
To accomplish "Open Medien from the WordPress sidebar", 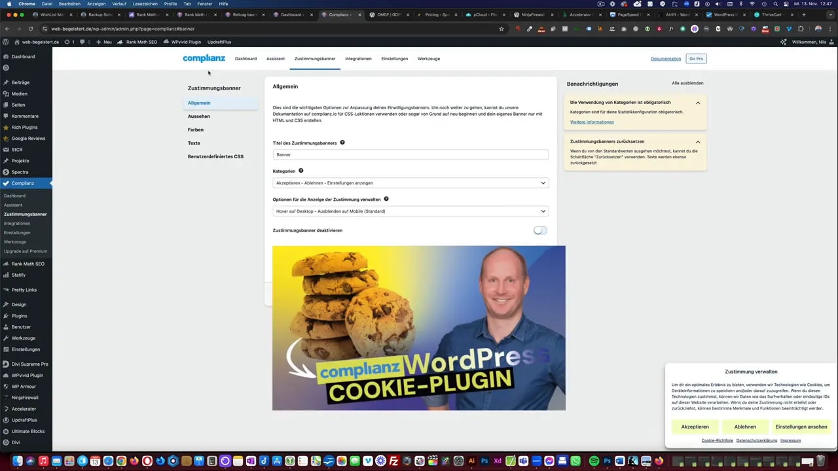I will [19, 94].
